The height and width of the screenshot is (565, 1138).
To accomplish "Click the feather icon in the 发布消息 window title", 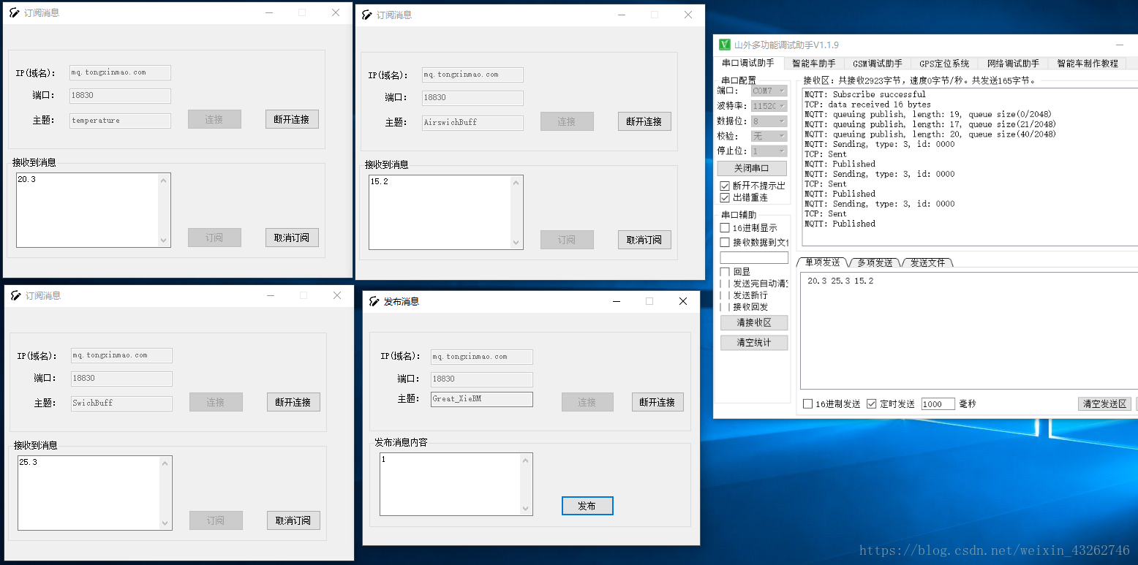I will point(374,301).
